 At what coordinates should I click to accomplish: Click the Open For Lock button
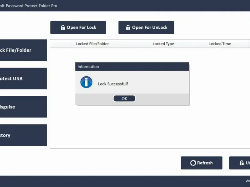tap(78, 27)
